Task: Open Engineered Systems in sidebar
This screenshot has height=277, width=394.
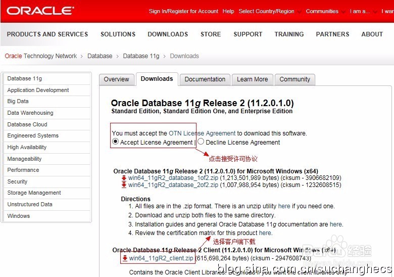Action: pos(47,136)
